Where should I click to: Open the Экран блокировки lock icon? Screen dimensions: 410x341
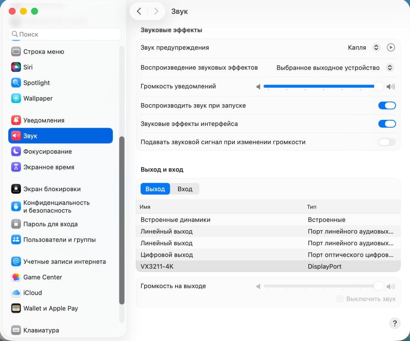[16, 189]
